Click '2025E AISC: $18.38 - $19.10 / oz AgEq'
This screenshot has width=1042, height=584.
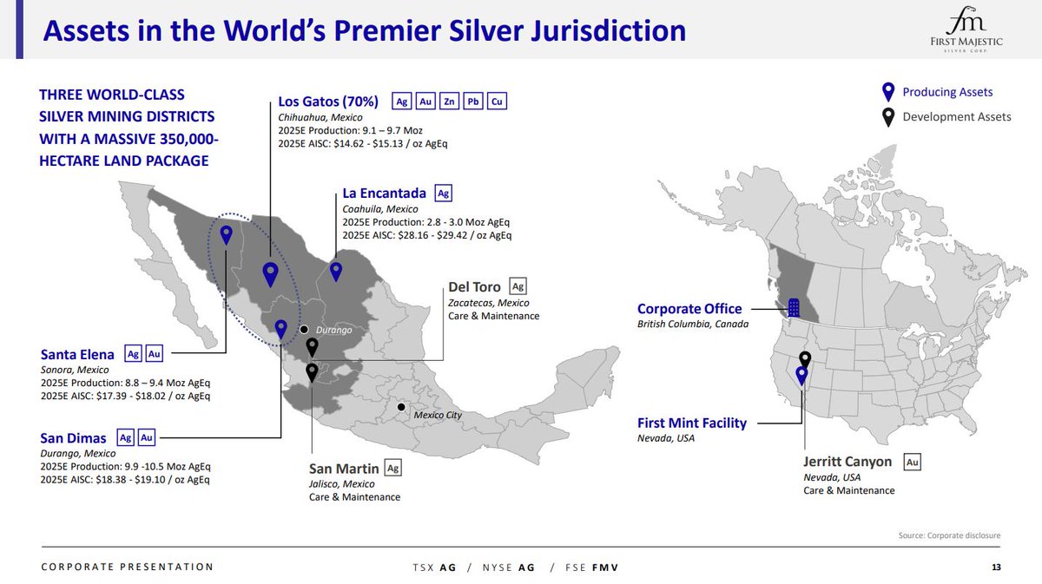pos(124,479)
